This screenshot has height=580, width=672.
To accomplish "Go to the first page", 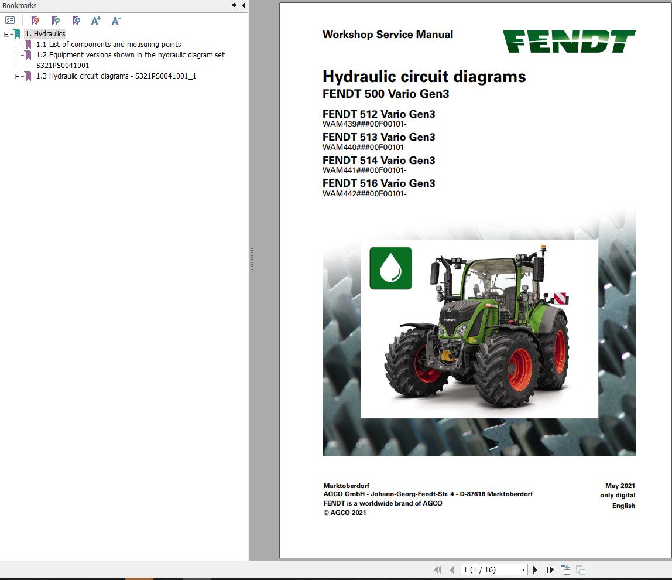I will click(x=437, y=569).
